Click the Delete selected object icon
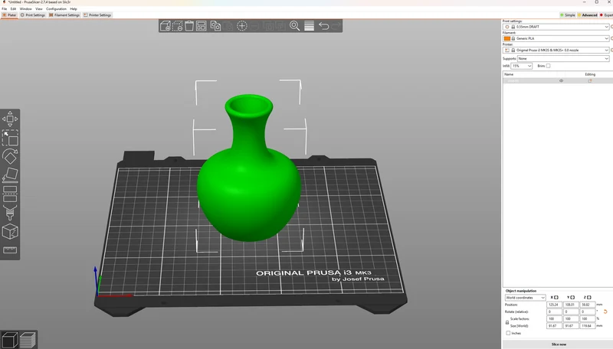This screenshot has width=613, height=349. pyautogui.click(x=177, y=26)
